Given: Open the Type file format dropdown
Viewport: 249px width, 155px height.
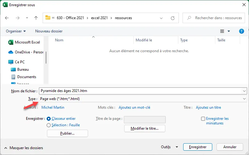Looking at the screenshot, I should pos(143,99).
